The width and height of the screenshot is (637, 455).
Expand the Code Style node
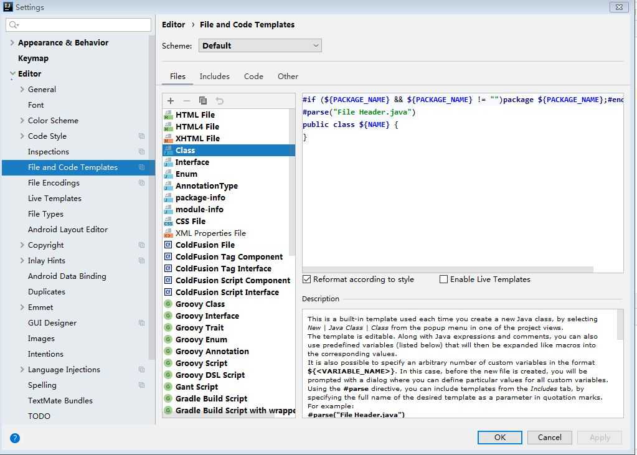(22, 136)
